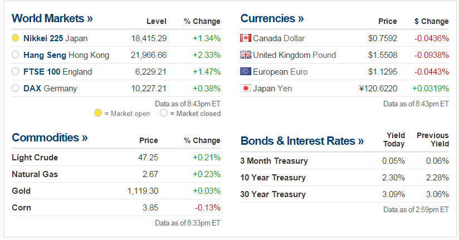
Task: Select the 10 Year Treasury row
Action: [273, 178]
